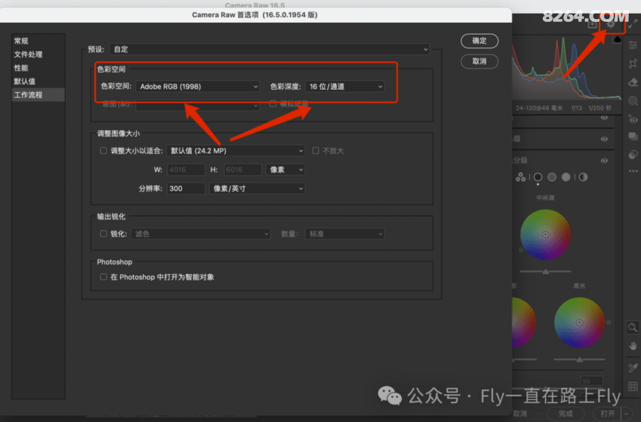The image size is (641, 422).
Task: Click the 确定 button
Action: click(x=479, y=41)
